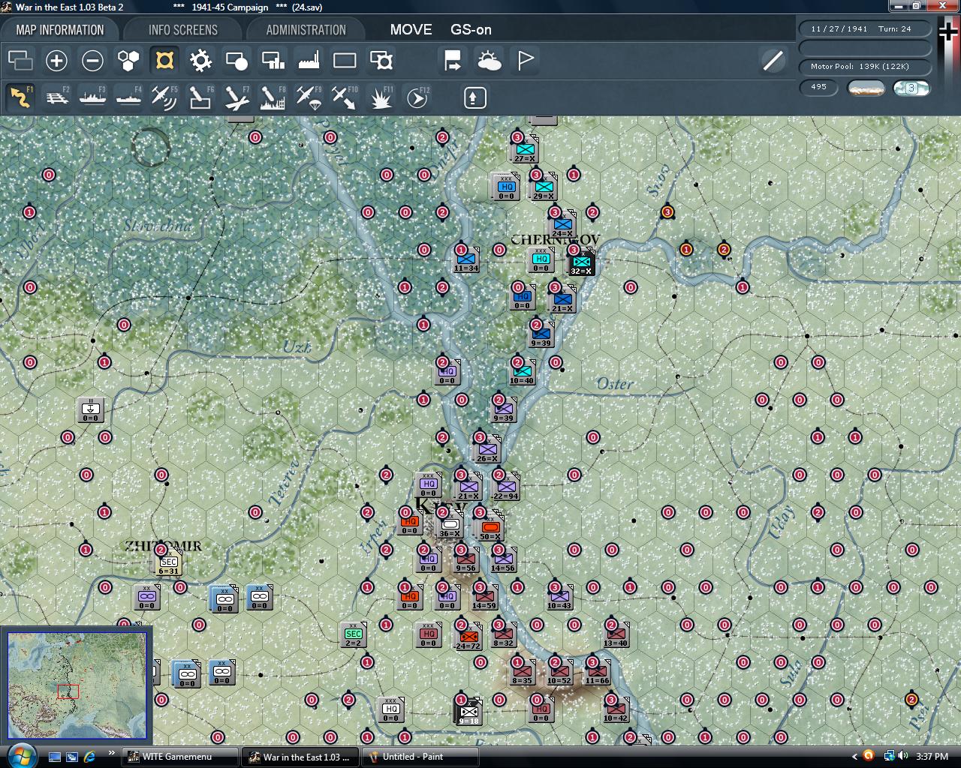Select the black 32=X unit counter
This screenshot has width=961, height=768.
[x=581, y=262]
